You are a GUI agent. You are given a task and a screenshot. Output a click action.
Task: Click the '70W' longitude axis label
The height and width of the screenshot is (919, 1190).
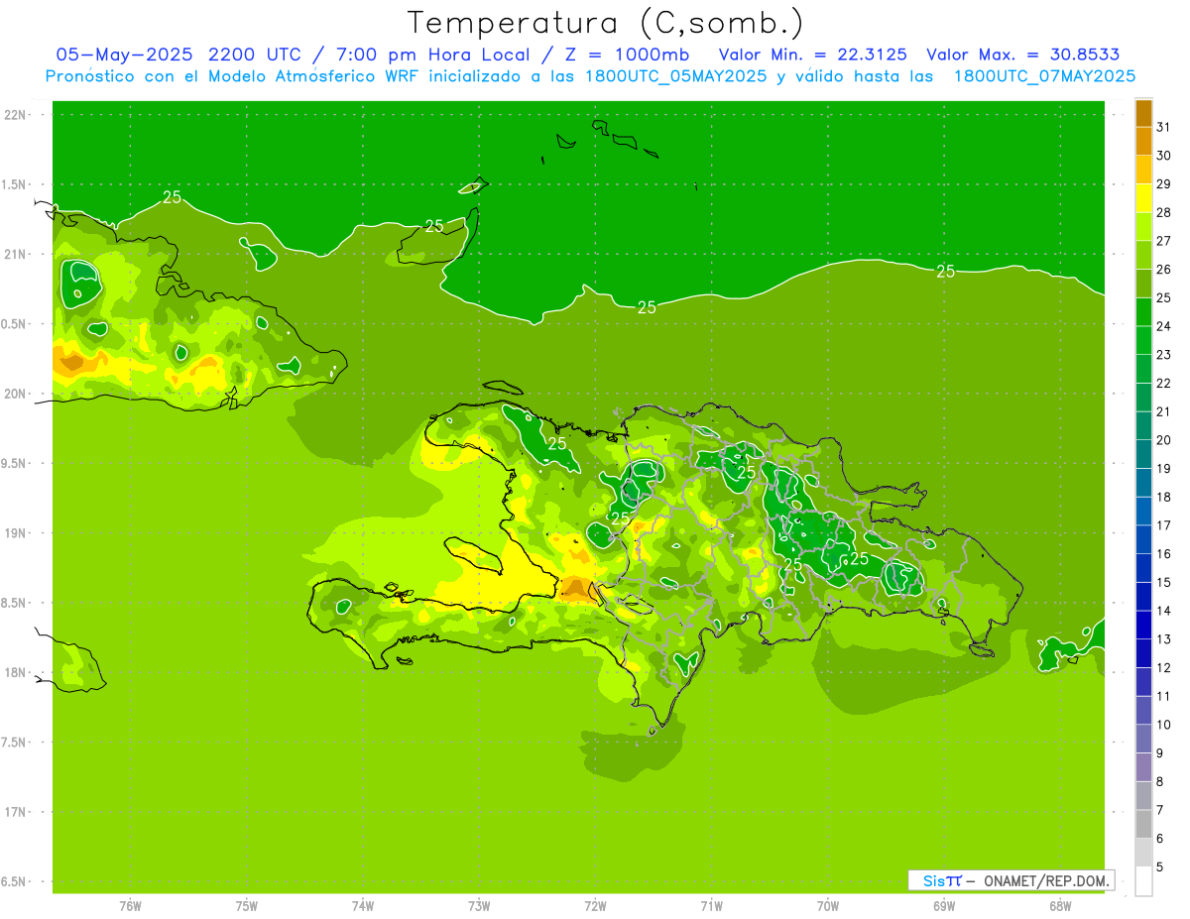coord(828,906)
